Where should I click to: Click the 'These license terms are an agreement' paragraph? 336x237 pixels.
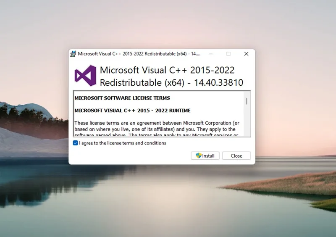tap(157, 126)
